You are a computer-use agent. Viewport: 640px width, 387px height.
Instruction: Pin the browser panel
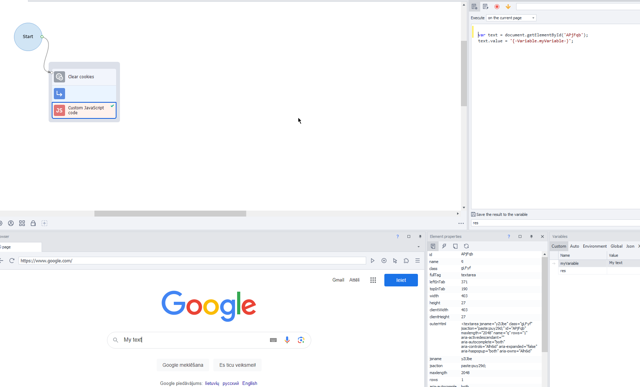420,236
